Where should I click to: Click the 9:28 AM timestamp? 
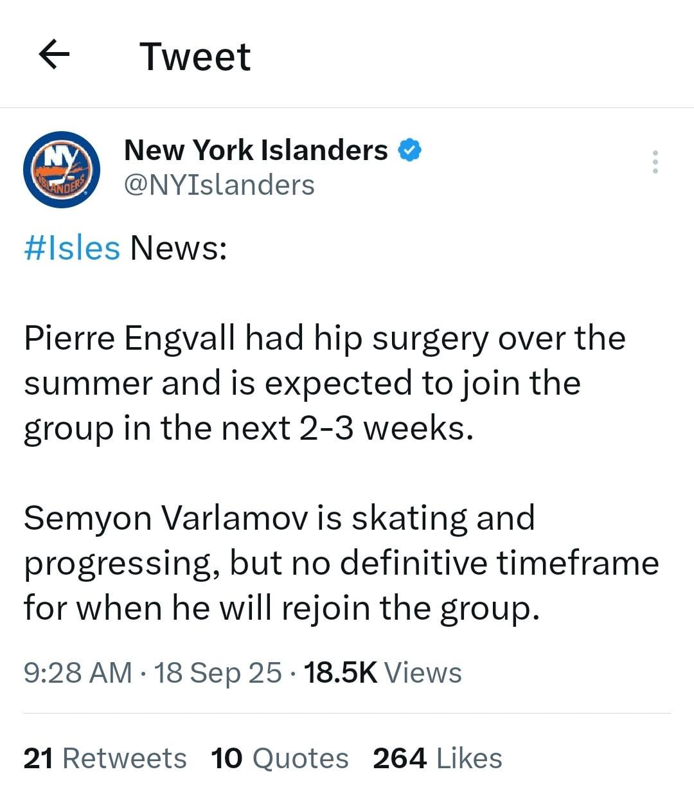coord(78,673)
